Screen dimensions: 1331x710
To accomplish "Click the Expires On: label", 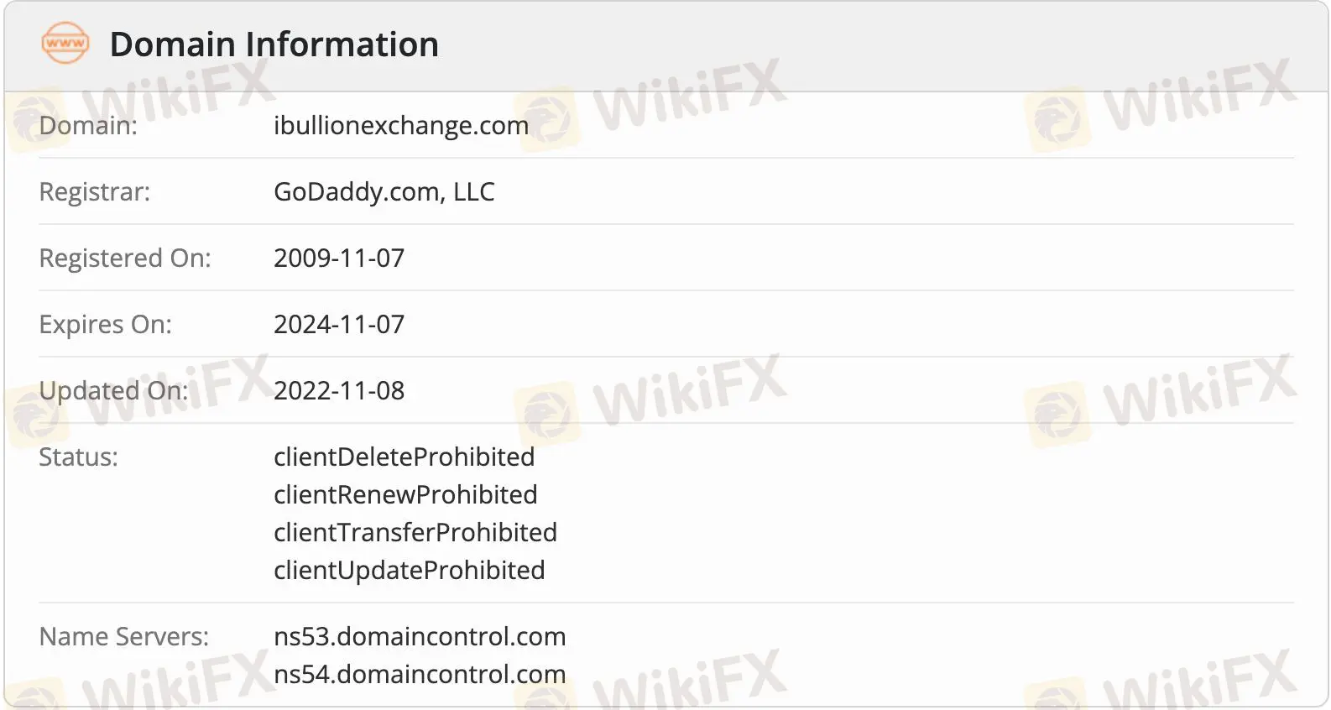I will pos(106,325).
